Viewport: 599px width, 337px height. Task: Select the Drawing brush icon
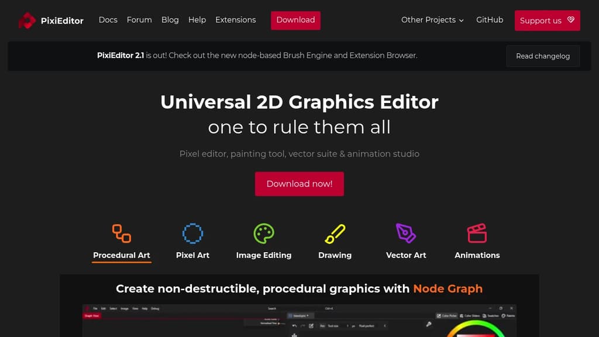pos(335,233)
